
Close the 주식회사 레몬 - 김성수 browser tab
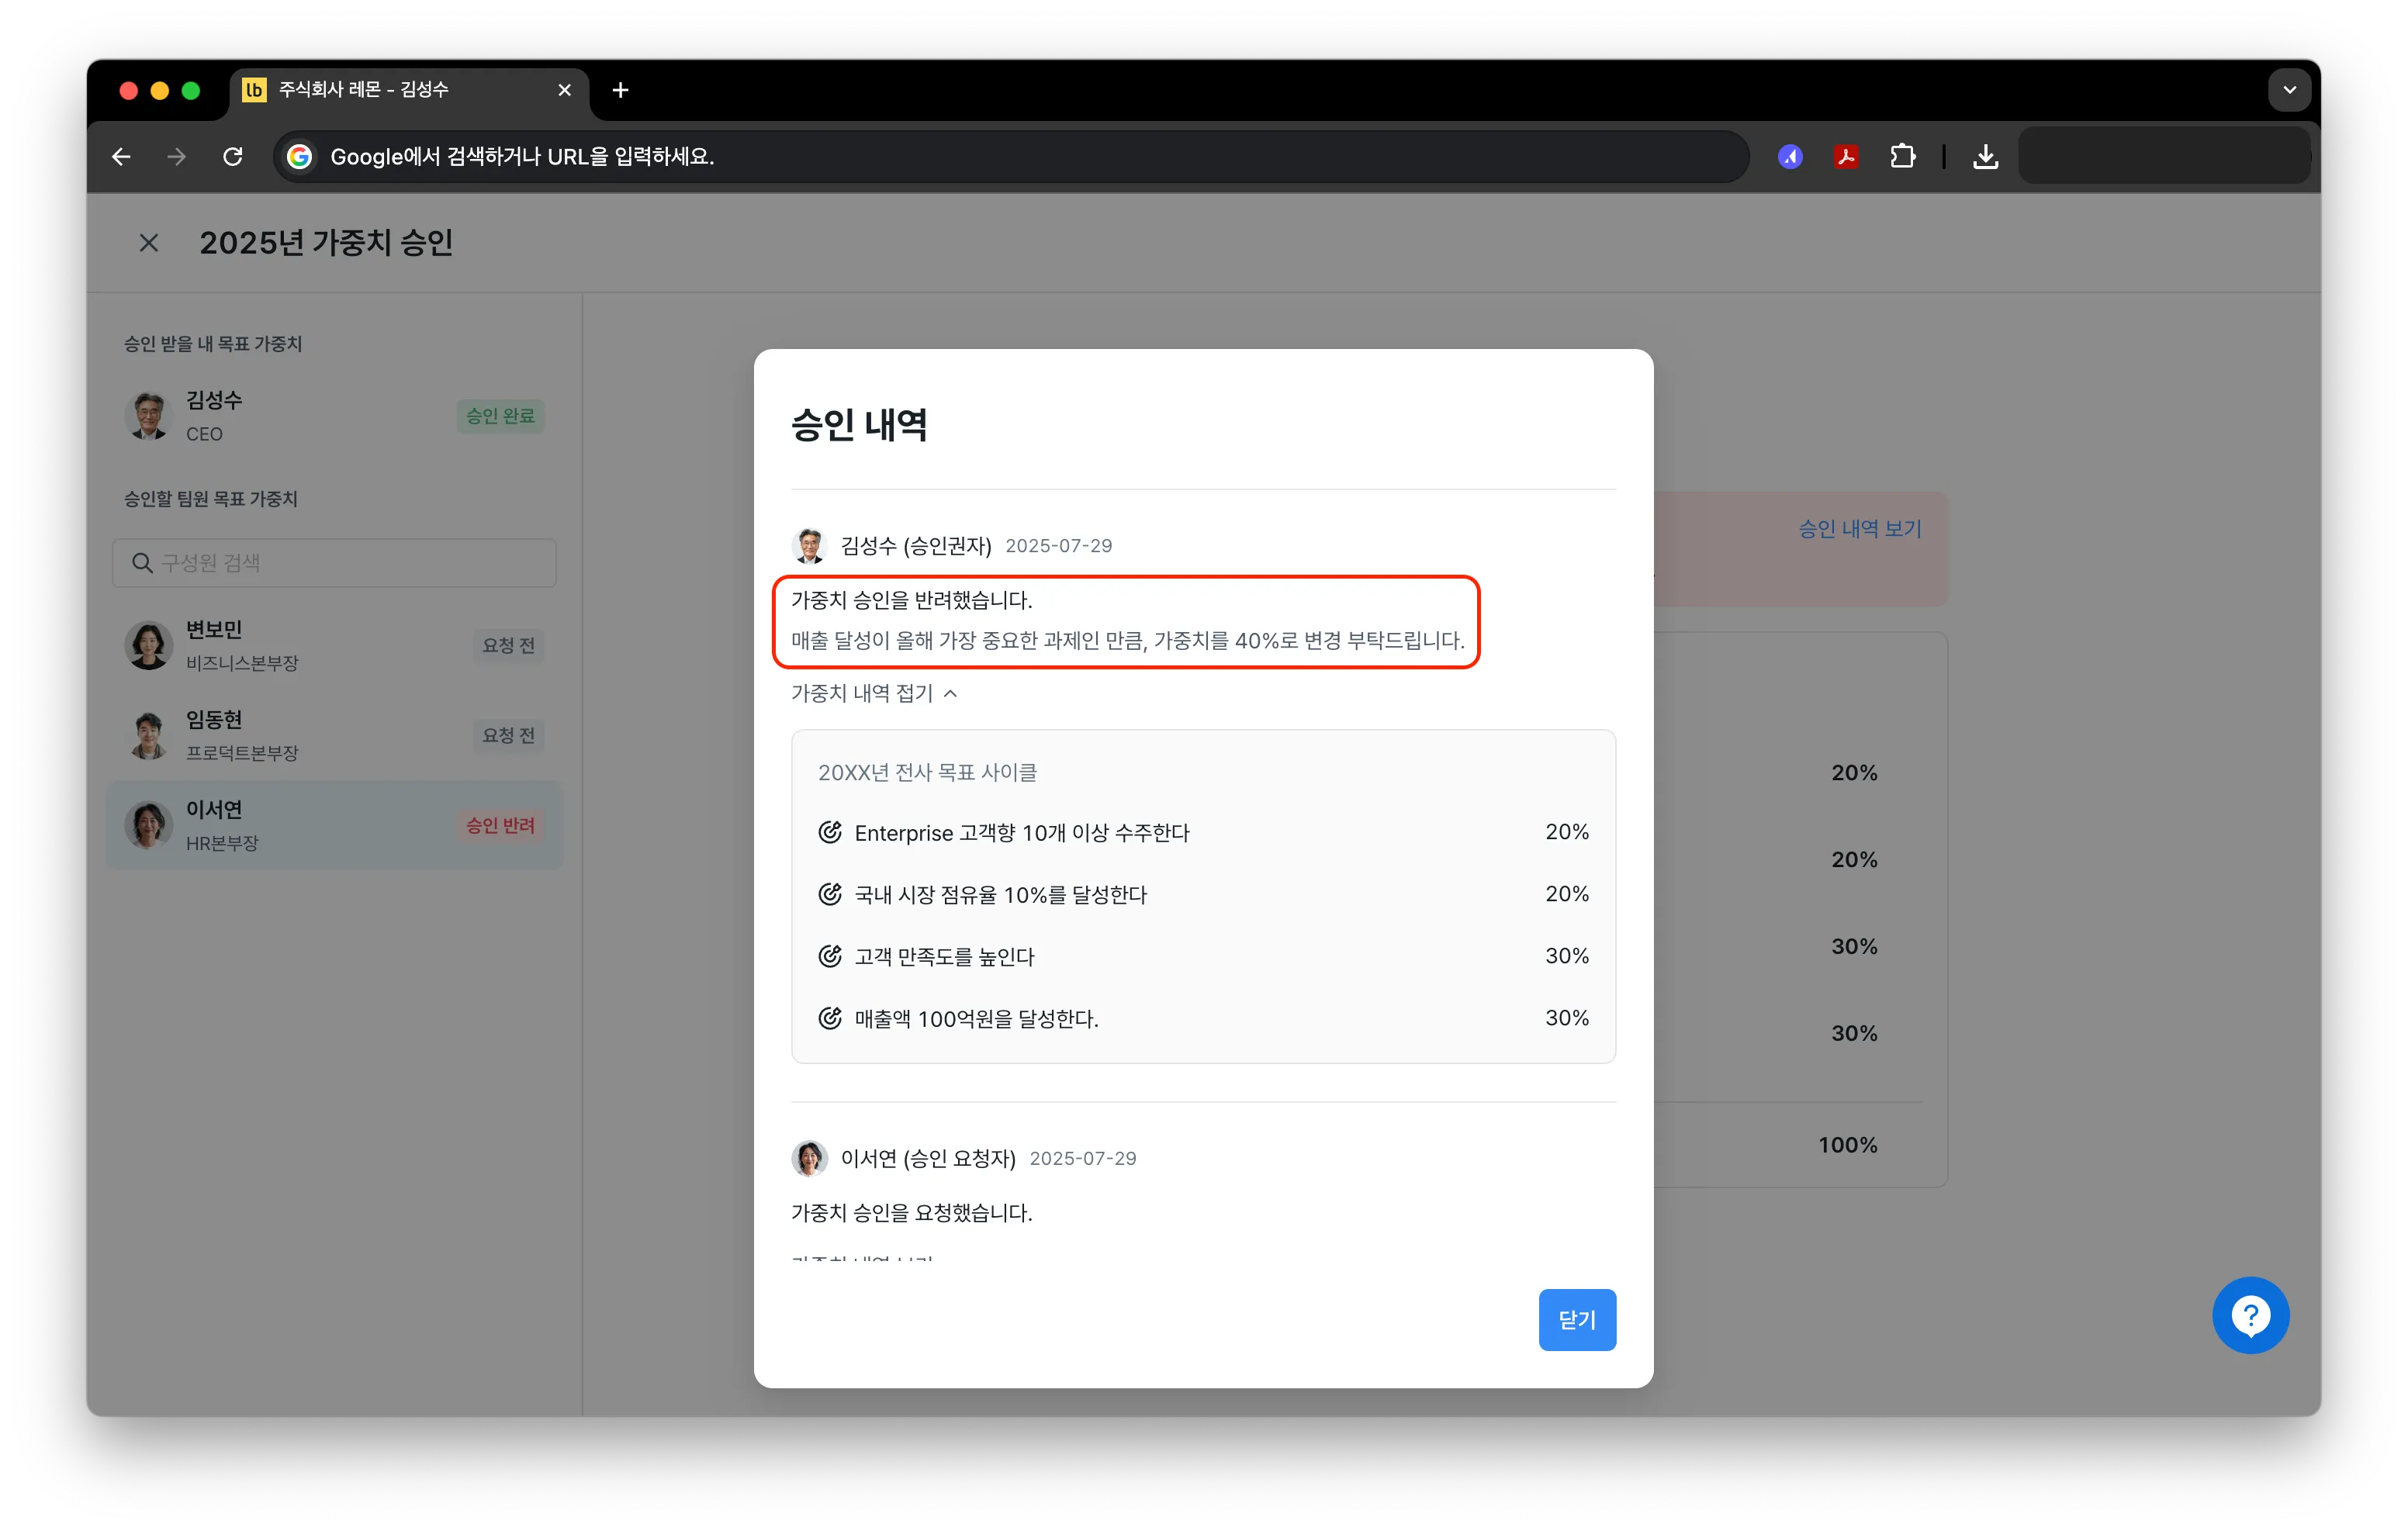564,90
